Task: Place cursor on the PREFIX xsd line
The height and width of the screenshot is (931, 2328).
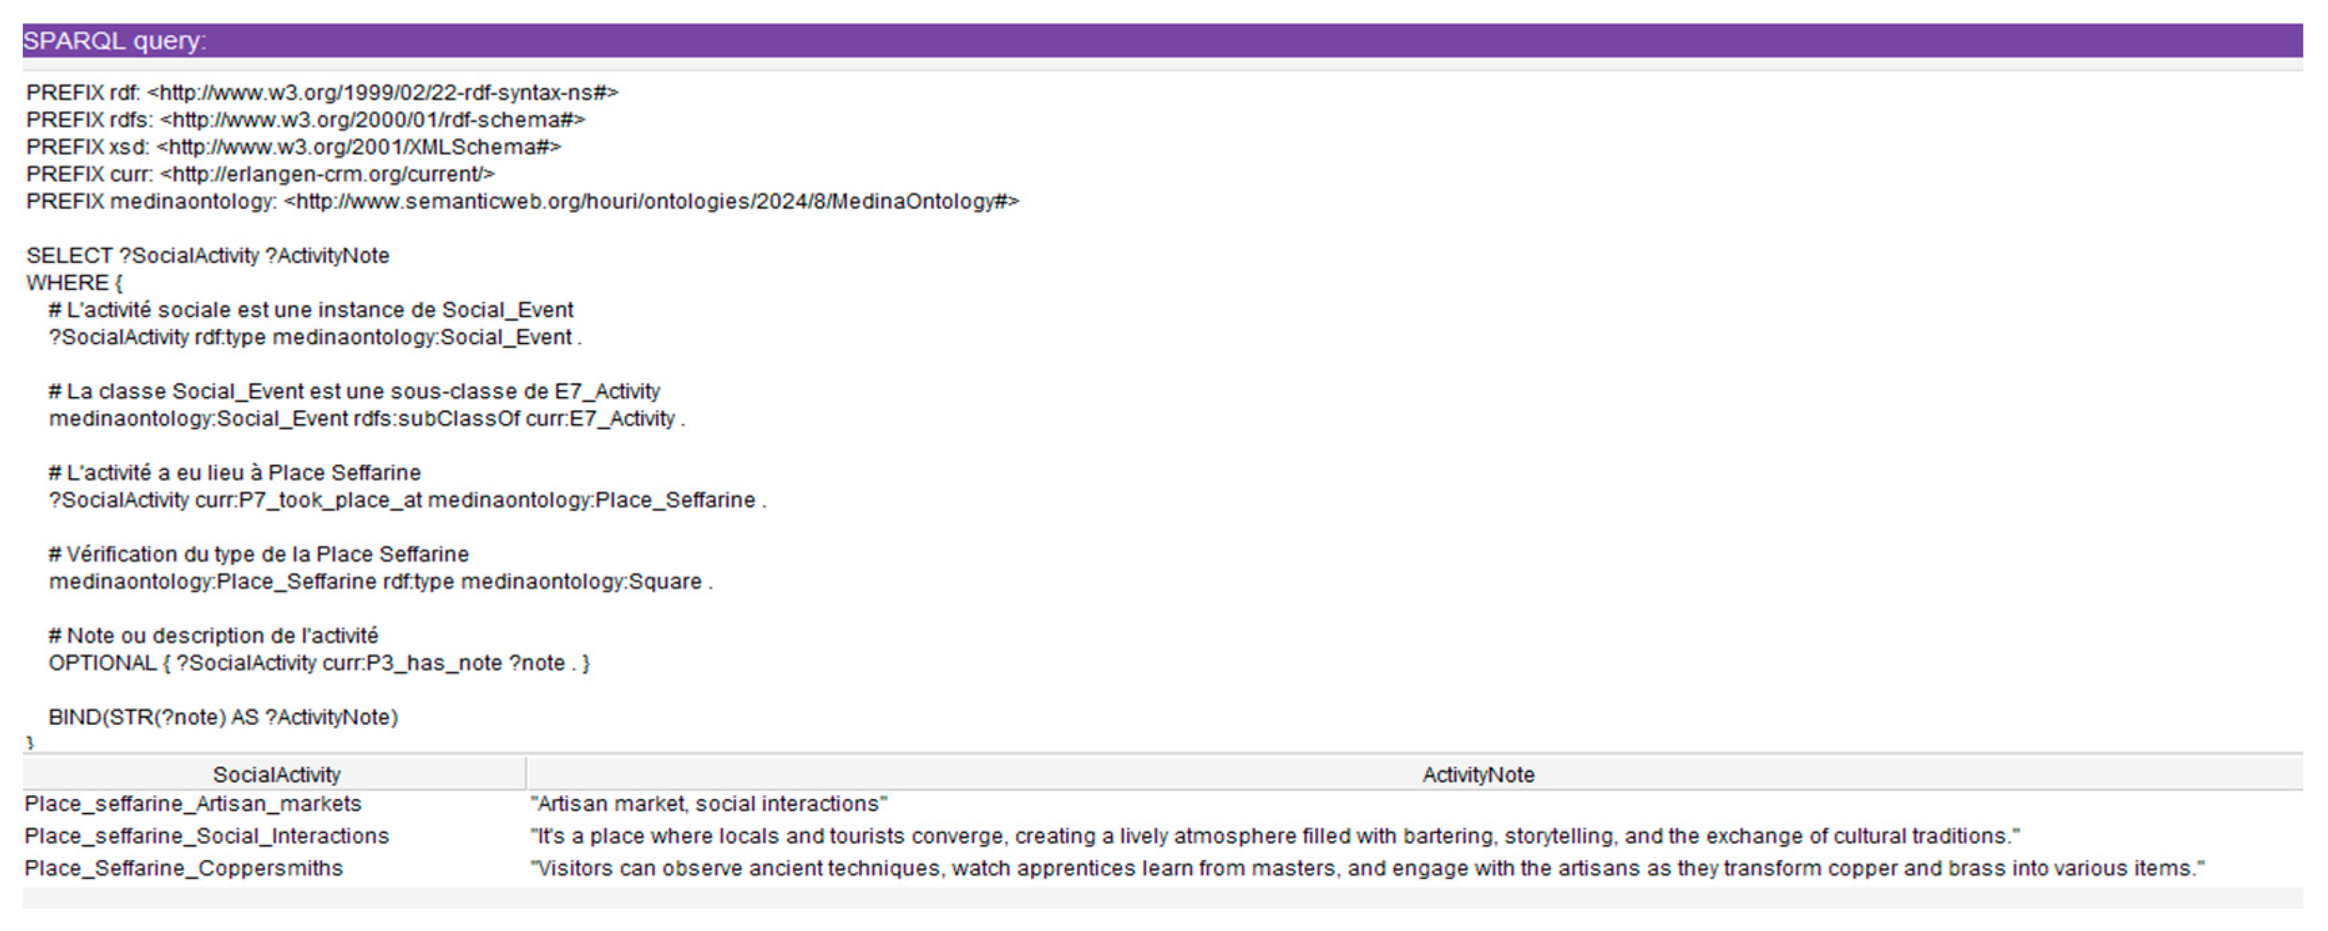Action: (294, 147)
